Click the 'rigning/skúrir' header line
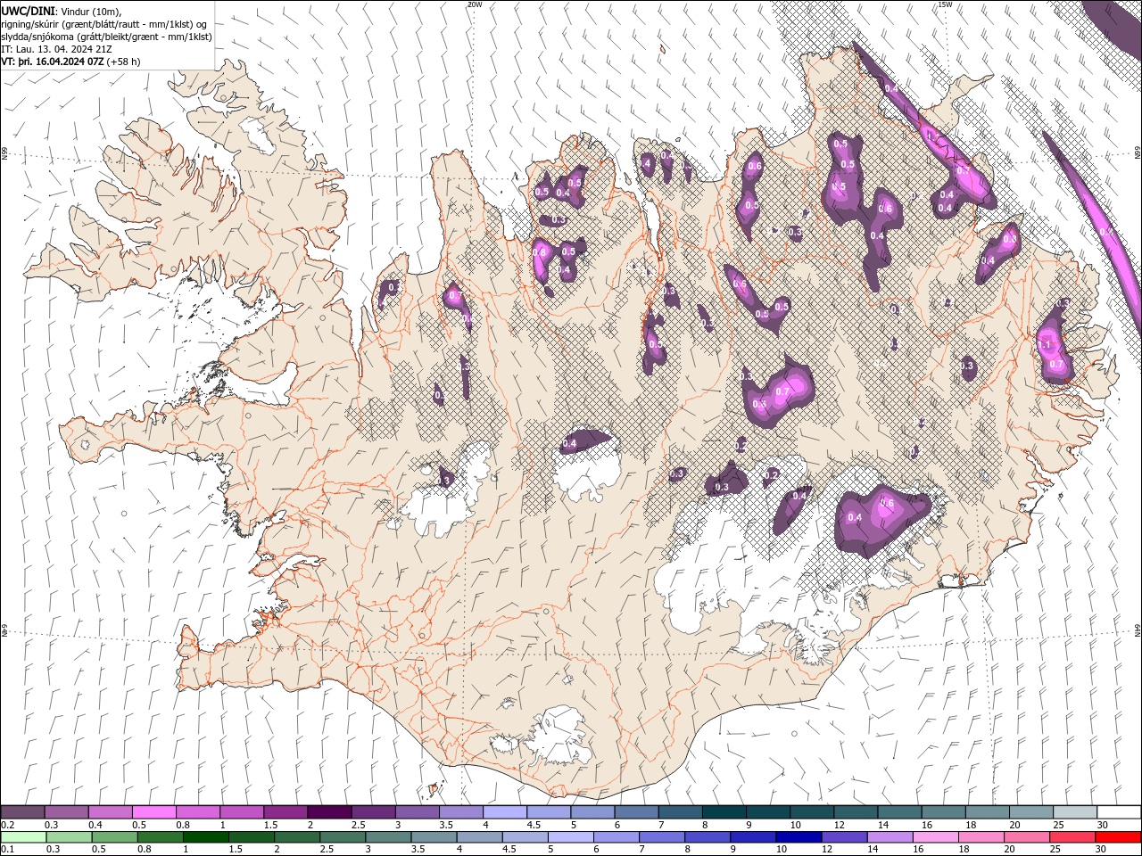The width and height of the screenshot is (1142, 856). coord(104,24)
